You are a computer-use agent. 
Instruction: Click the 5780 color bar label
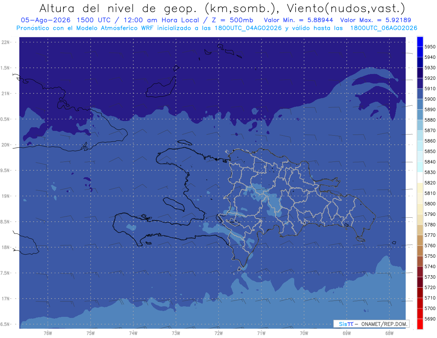tap(430, 225)
